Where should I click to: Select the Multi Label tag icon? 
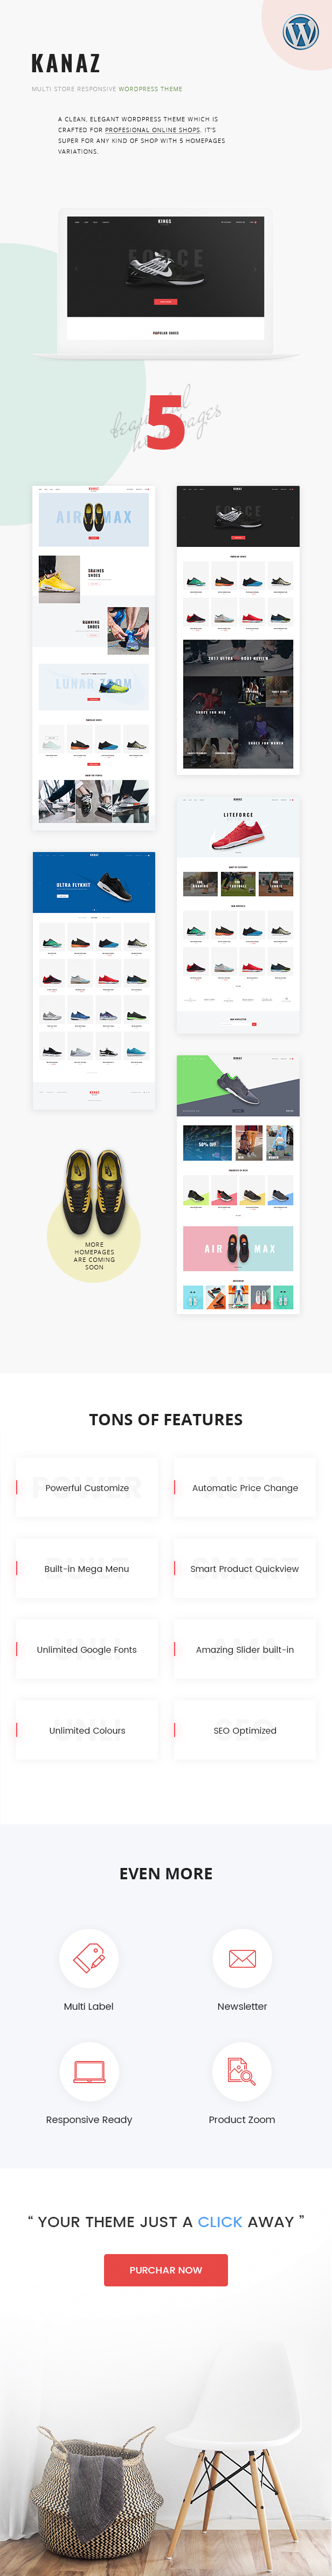coord(89,1957)
